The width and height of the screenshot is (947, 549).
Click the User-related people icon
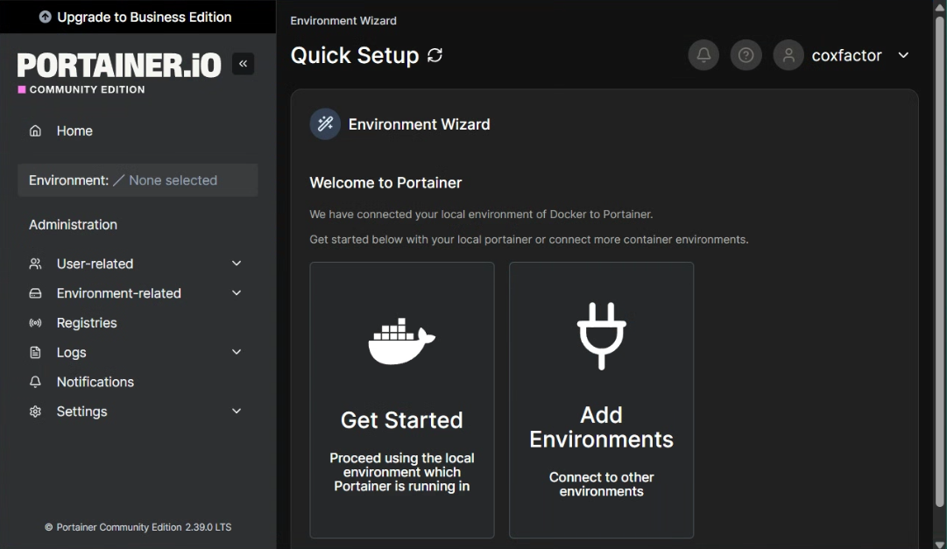[x=36, y=264]
